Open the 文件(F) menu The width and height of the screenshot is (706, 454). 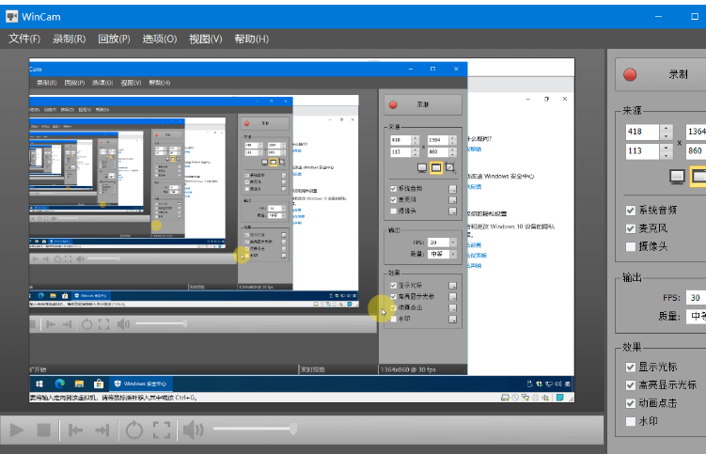[x=24, y=39]
